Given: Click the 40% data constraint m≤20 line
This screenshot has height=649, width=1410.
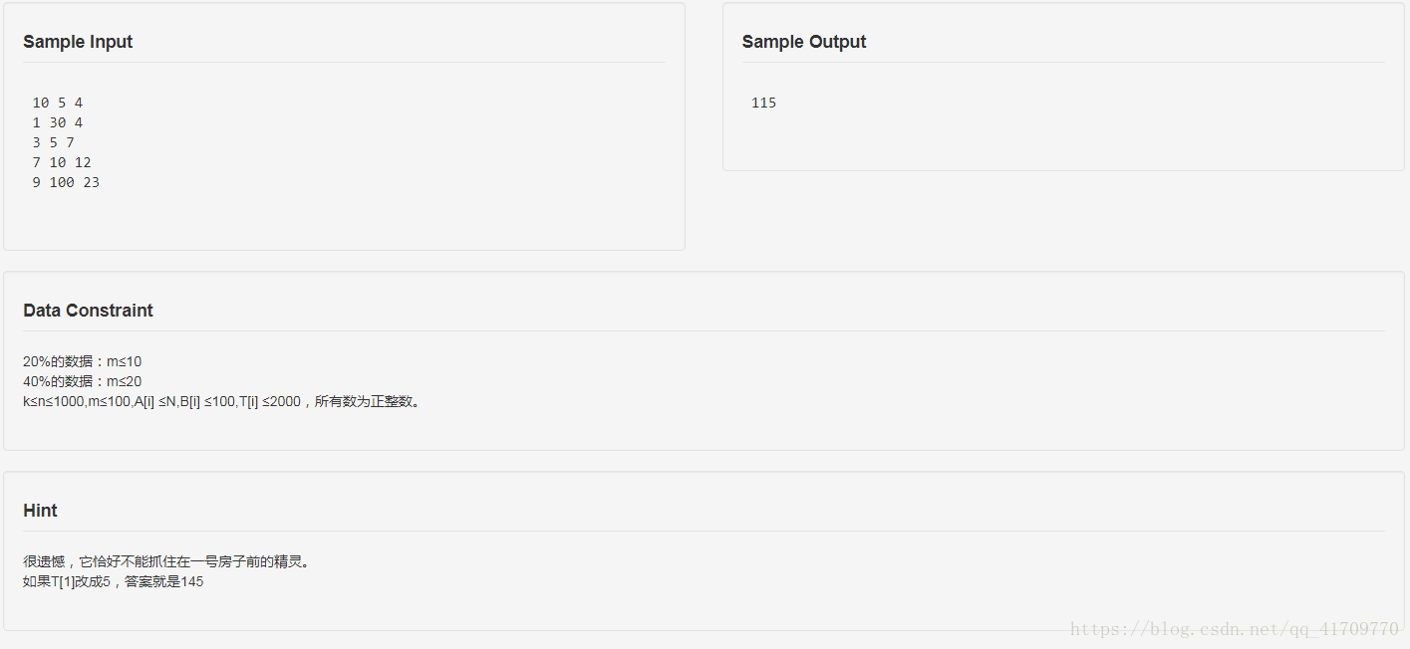Looking at the screenshot, I should pyautogui.click(x=83, y=381).
